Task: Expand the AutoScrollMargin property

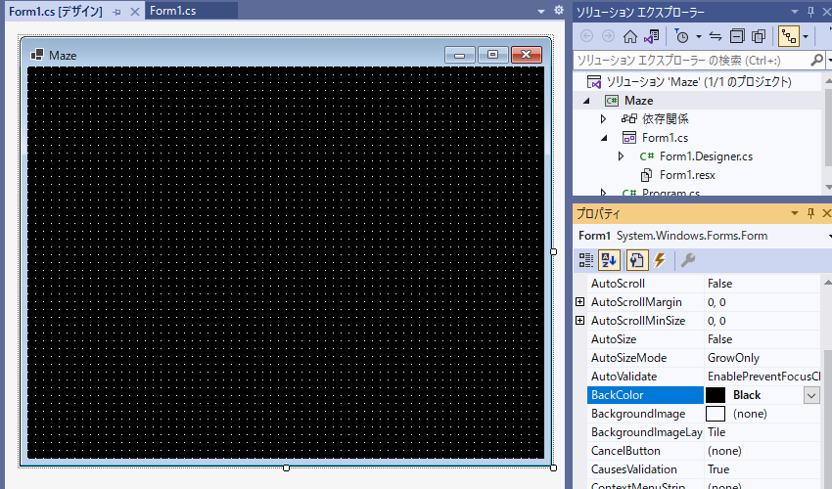Action: [580, 302]
